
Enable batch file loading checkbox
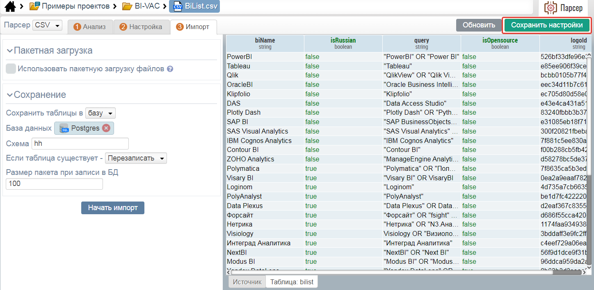coord(11,69)
